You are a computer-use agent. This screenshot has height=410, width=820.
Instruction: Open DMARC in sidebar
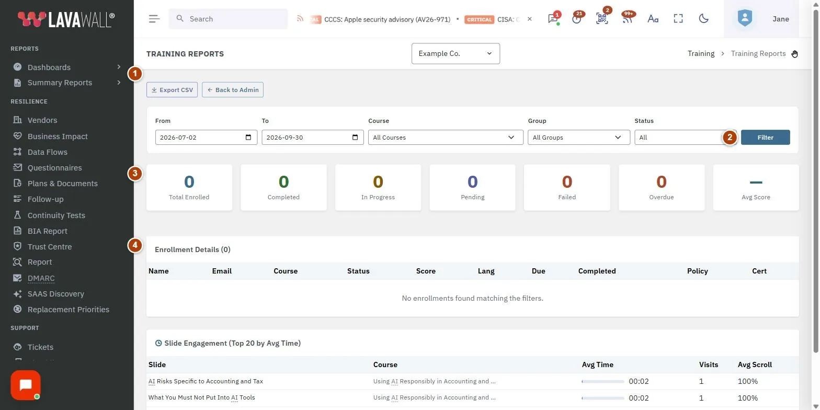(x=41, y=278)
